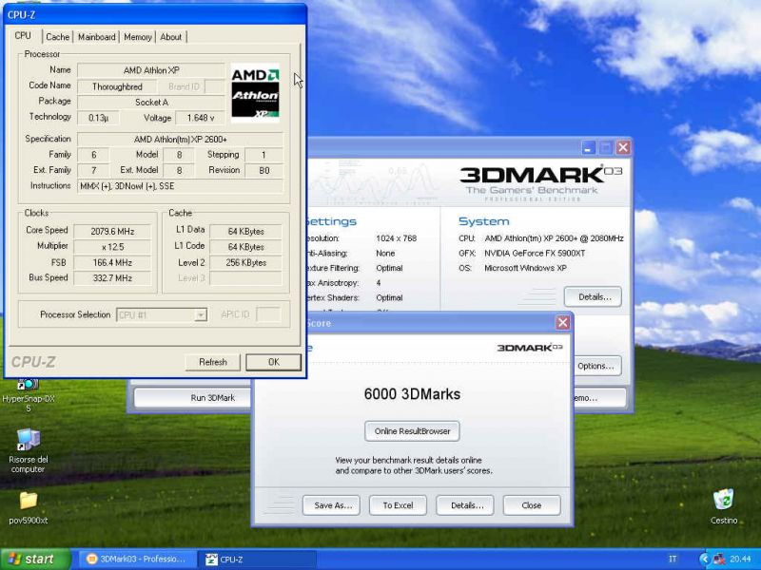
Task: Click Run 3DMark button
Action: pyautogui.click(x=212, y=398)
